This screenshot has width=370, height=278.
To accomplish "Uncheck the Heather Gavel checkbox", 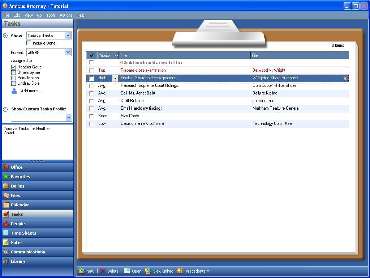I will click(x=13, y=67).
